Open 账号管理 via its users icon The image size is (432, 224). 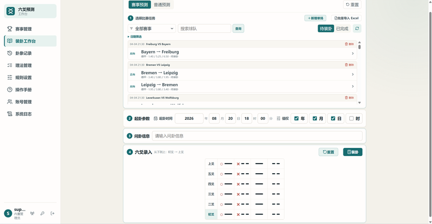point(10,101)
